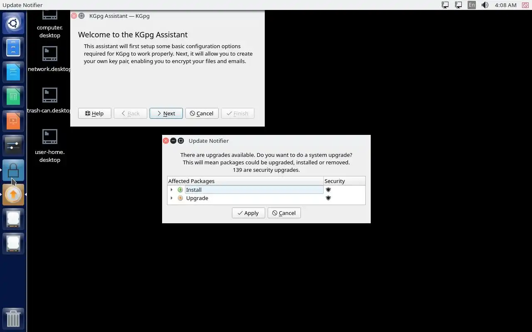Click the shield icon in the Install row
Viewport: 532px width, 332px height.
pyautogui.click(x=328, y=190)
